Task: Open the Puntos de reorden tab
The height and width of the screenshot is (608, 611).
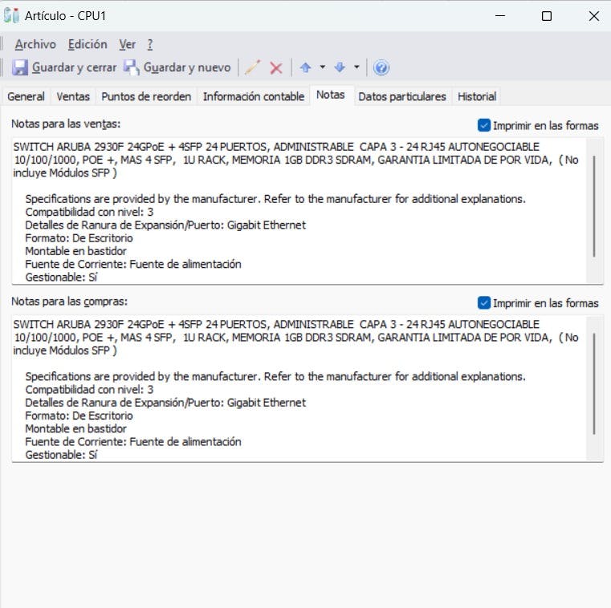Action: coord(146,96)
